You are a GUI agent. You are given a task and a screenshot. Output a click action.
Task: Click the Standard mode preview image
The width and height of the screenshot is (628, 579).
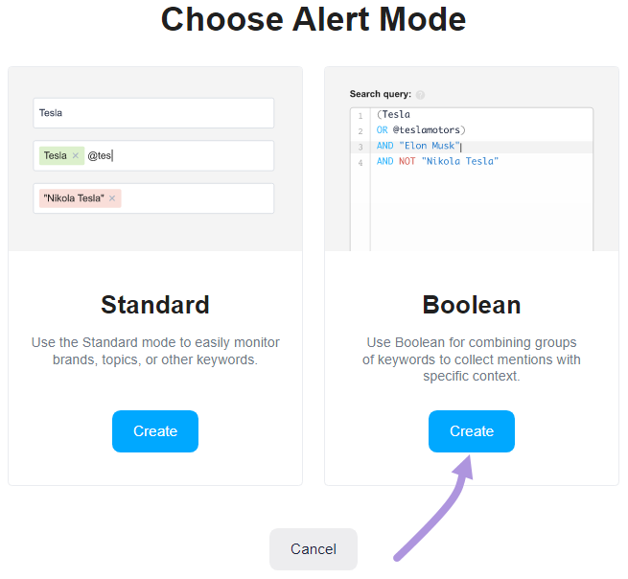[155, 159]
